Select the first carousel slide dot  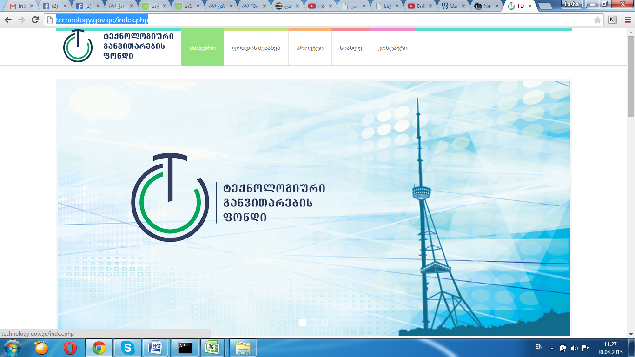pos(303,322)
